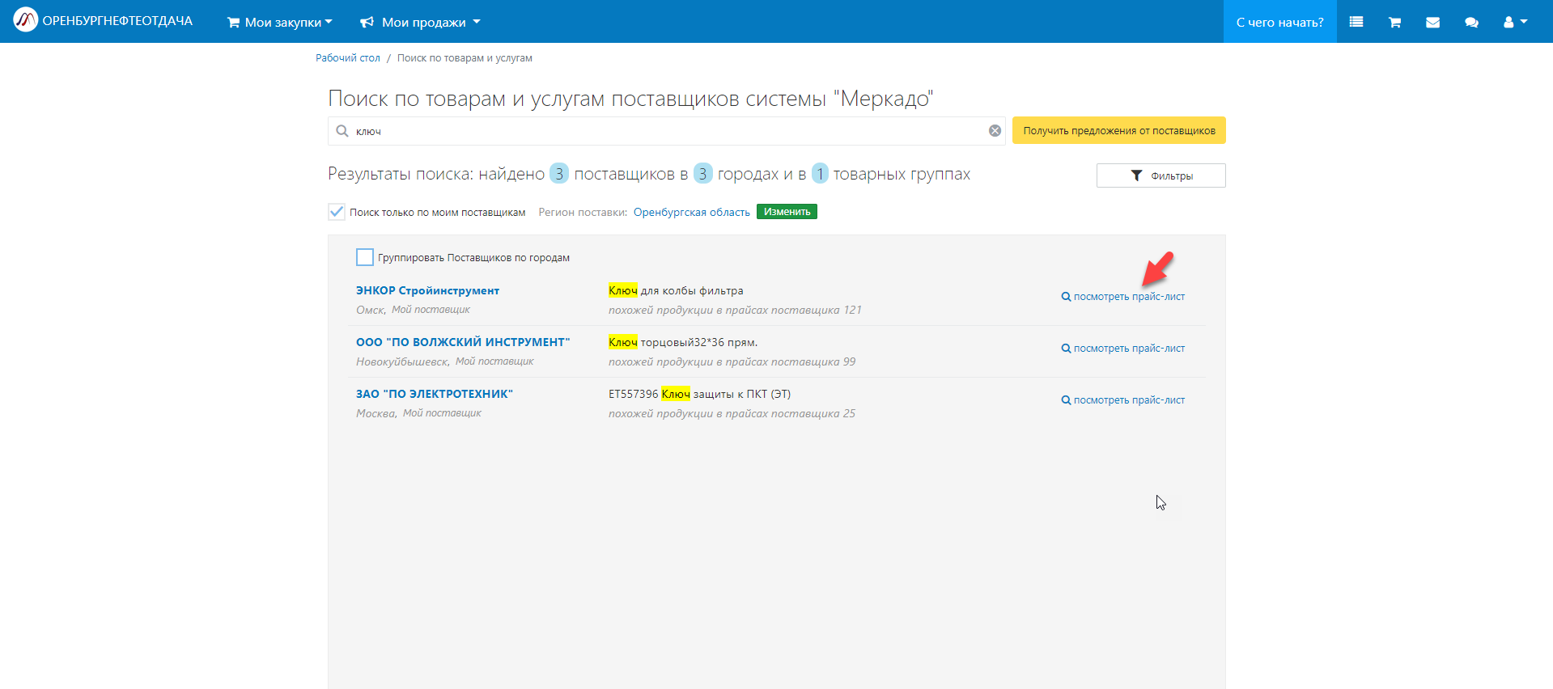Click the Меркадо logo icon

(25, 20)
